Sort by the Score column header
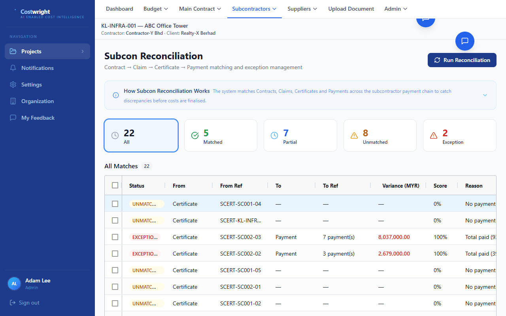Viewport: 506px width, 316px height. (x=440, y=186)
